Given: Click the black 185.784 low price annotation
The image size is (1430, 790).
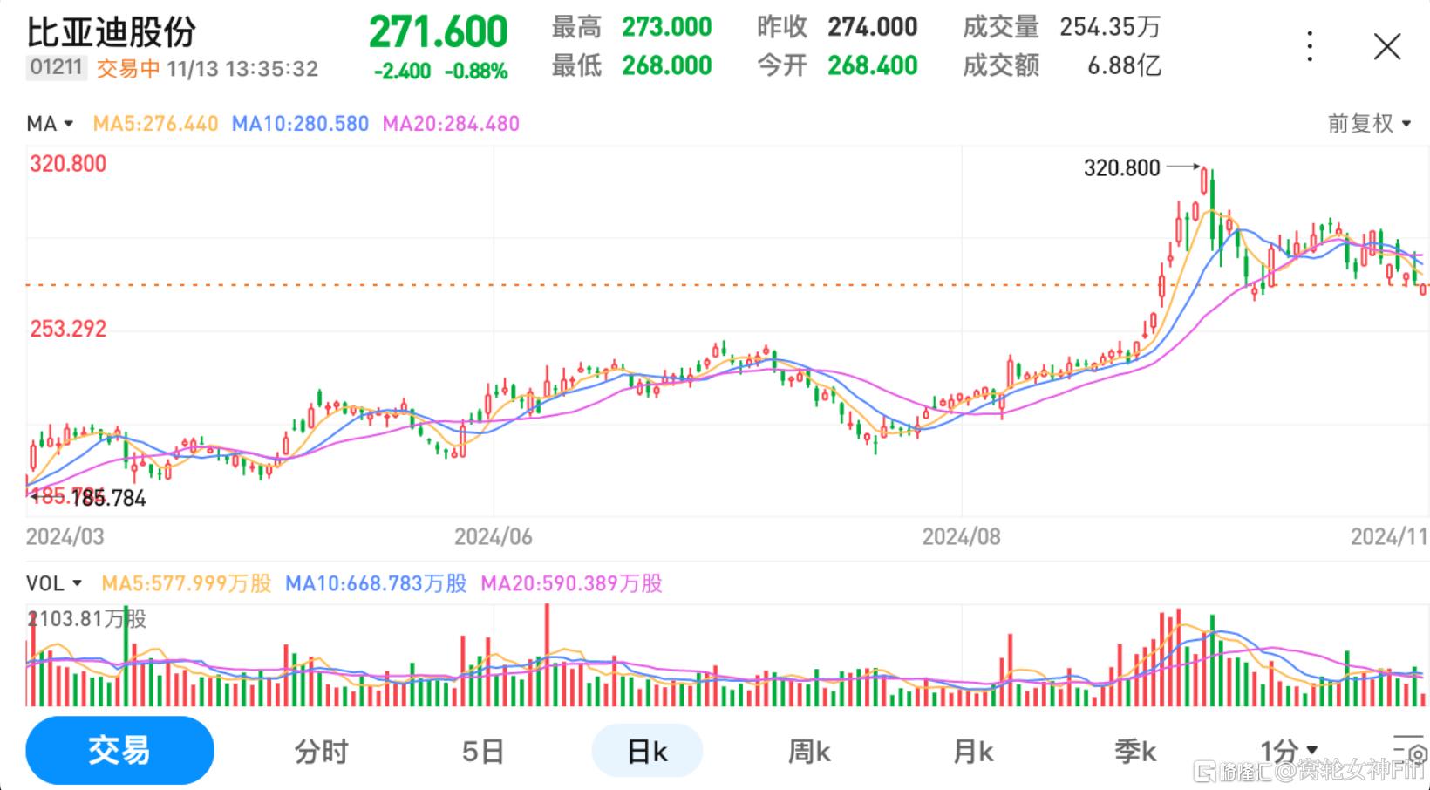Looking at the screenshot, I should point(108,499).
